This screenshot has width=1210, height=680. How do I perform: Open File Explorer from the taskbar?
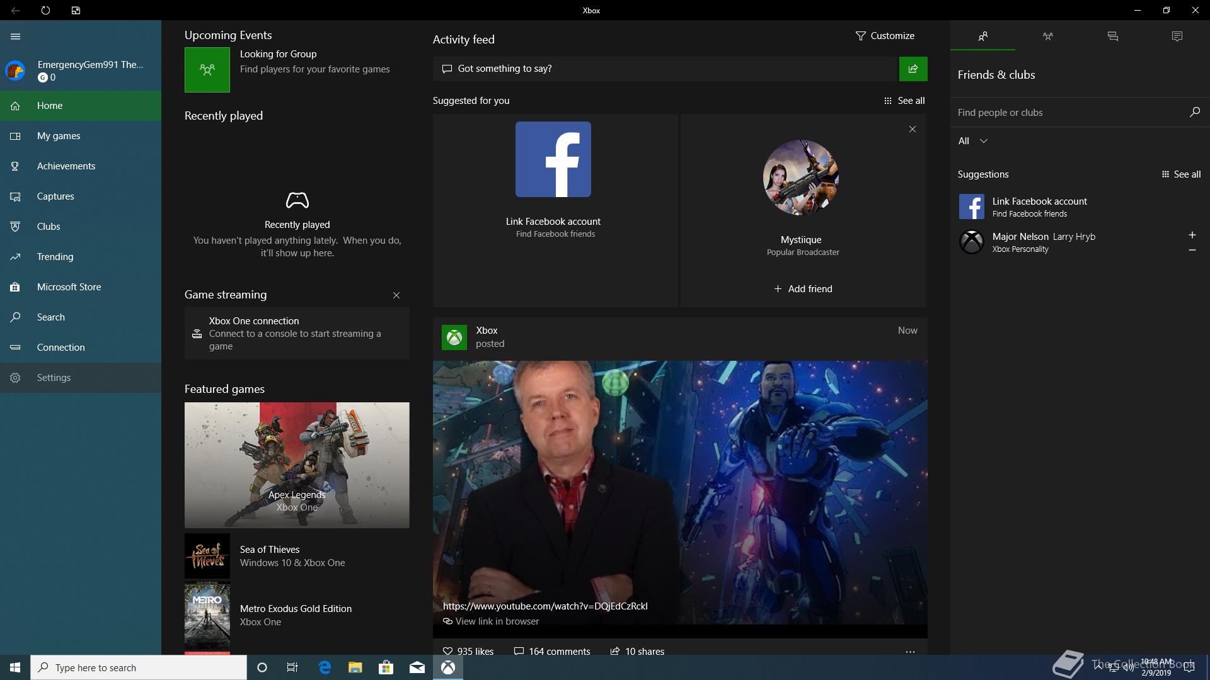pos(355,667)
